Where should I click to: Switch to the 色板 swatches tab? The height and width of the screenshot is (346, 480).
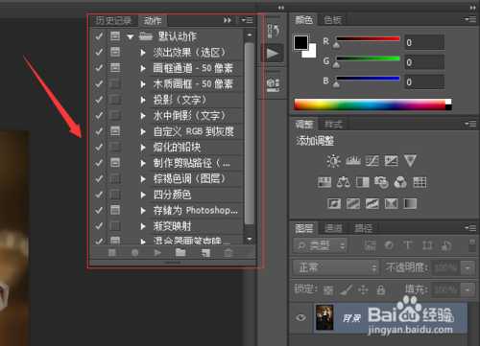pos(332,20)
